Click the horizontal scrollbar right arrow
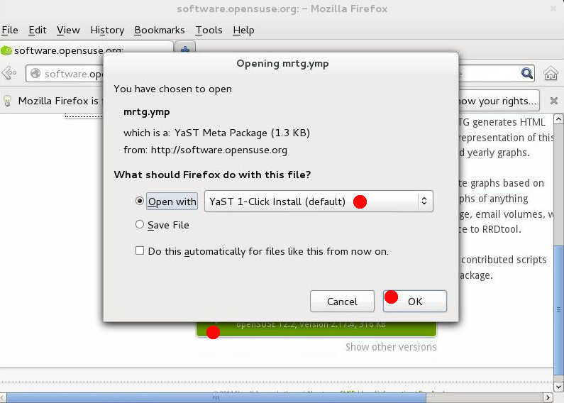The image size is (564, 403). coord(548,398)
